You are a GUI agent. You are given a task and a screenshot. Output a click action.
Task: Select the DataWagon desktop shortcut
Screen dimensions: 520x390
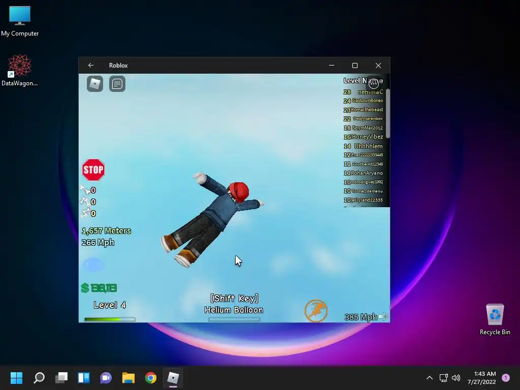[20, 70]
